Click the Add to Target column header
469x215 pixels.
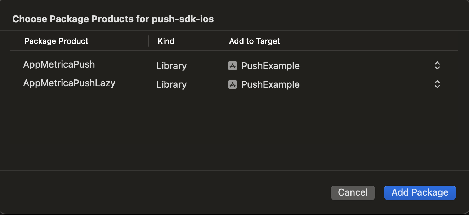(255, 41)
